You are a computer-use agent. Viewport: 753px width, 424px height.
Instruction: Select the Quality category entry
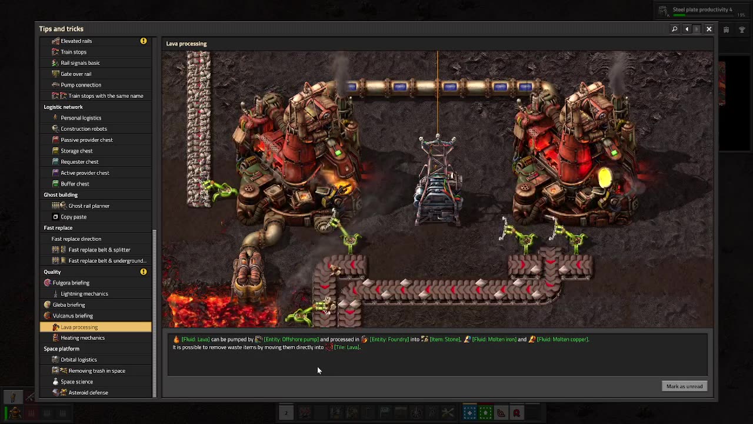pos(95,272)
